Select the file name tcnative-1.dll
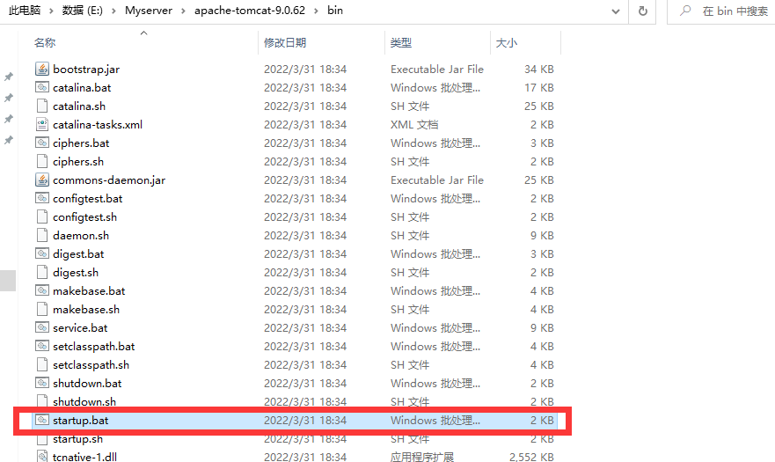 (84, 457)
